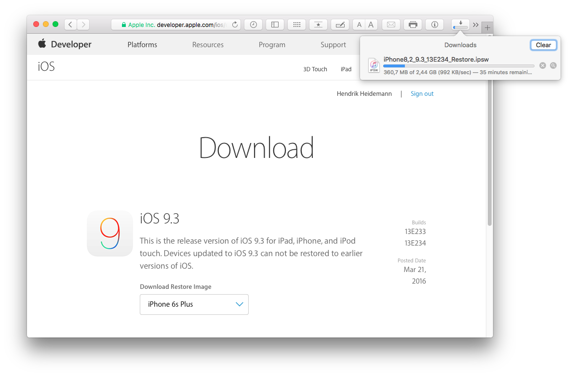Click build number 13E234
575x376 pixels.
415,243
